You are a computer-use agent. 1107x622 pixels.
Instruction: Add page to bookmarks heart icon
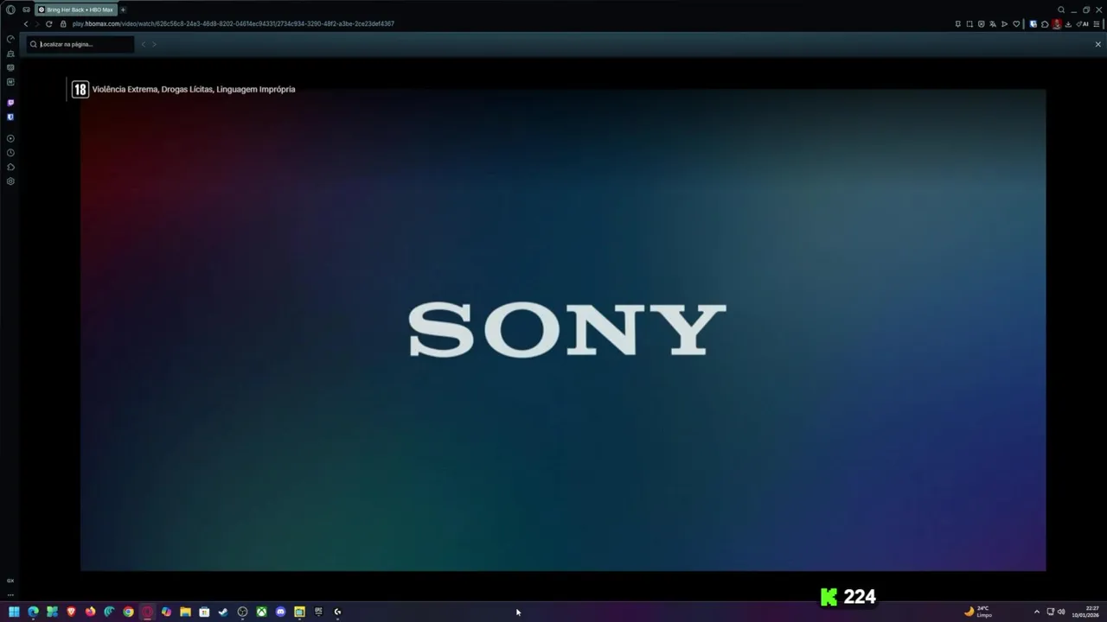pos(1016,24)
